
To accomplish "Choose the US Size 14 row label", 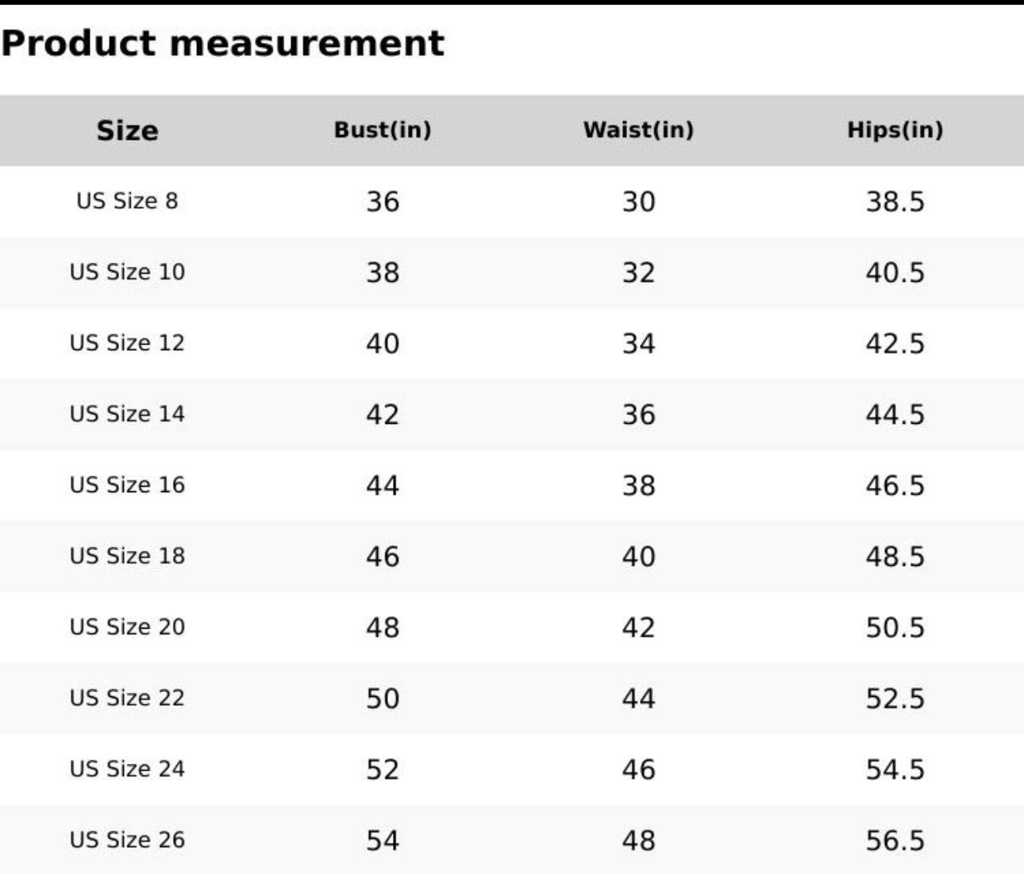I will pos(127,414).
